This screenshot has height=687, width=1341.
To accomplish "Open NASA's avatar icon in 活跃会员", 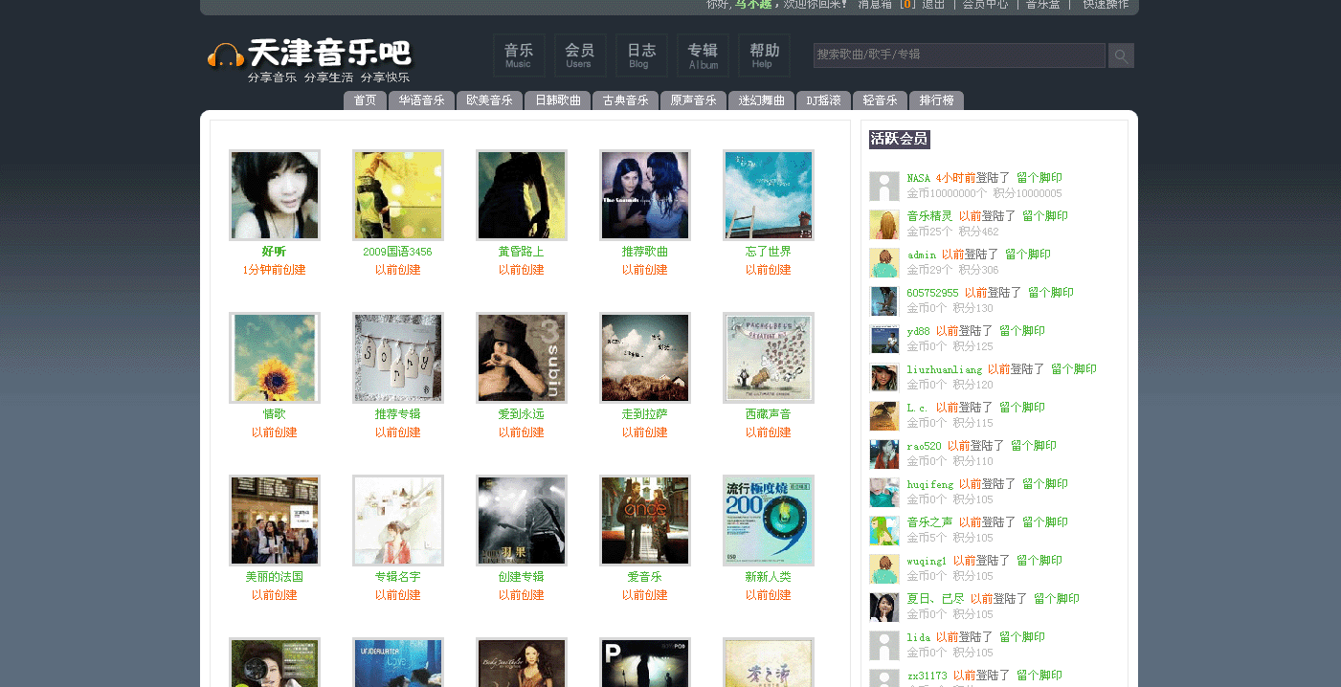I will point(884,186).
